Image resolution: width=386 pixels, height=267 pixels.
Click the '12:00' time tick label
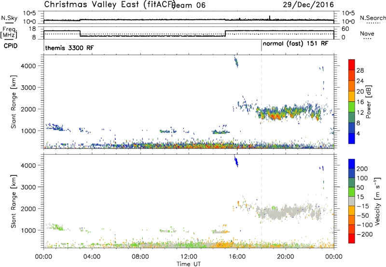pos(189,257)
